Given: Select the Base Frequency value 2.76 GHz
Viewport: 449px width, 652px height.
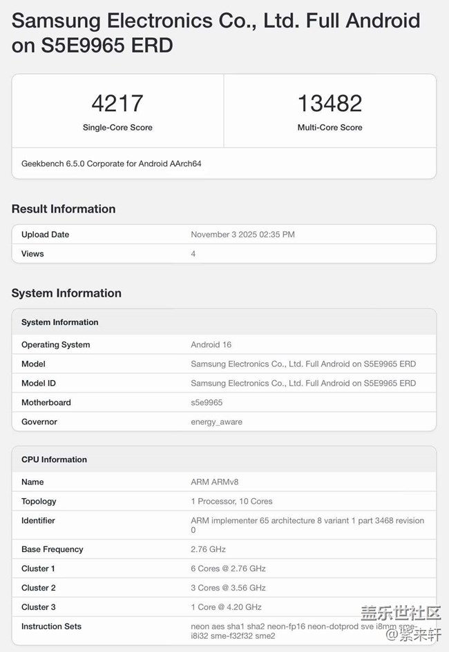Looking at the screenshot, I should click(x=208, y=550).
